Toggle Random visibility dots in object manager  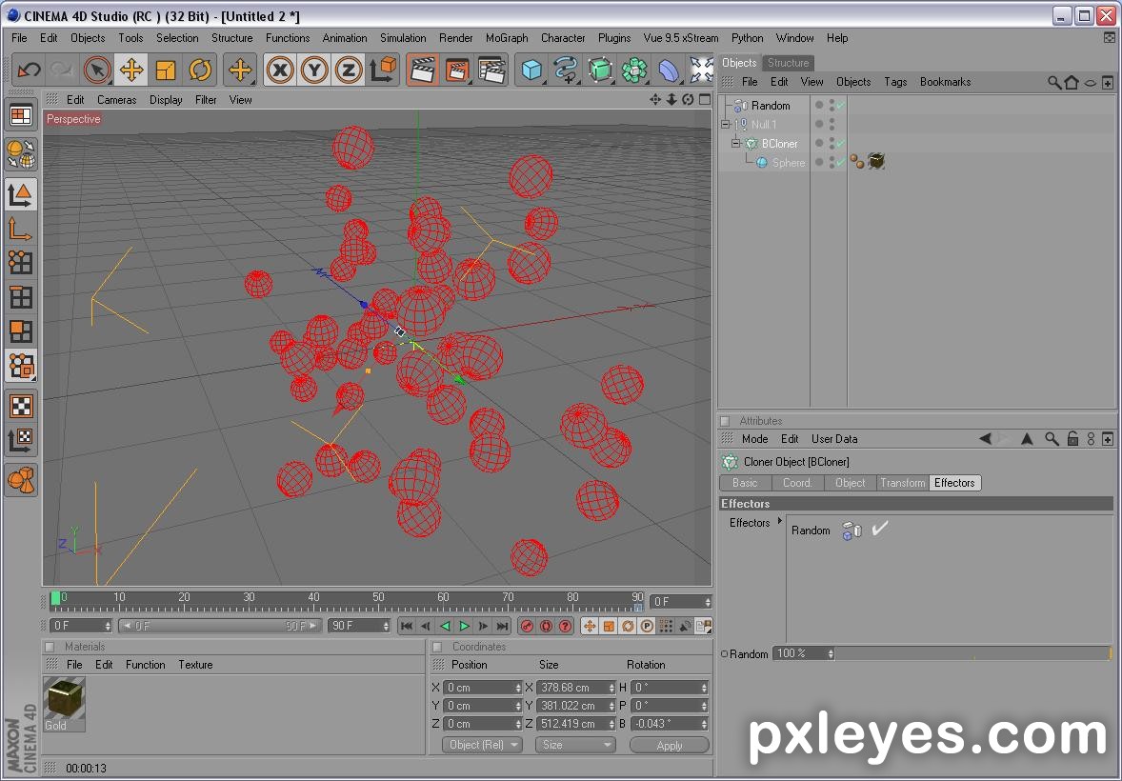[x=831, y=105]
